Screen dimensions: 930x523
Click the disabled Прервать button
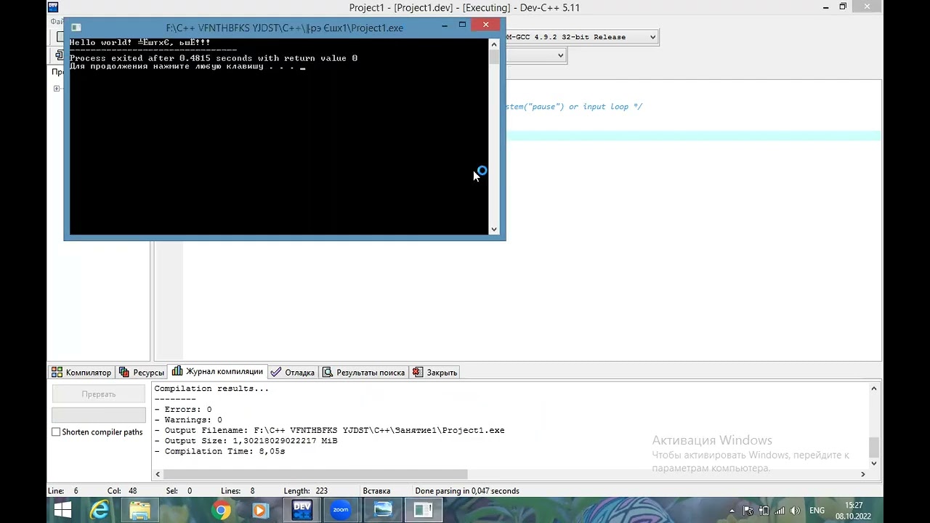click(99, 394)
